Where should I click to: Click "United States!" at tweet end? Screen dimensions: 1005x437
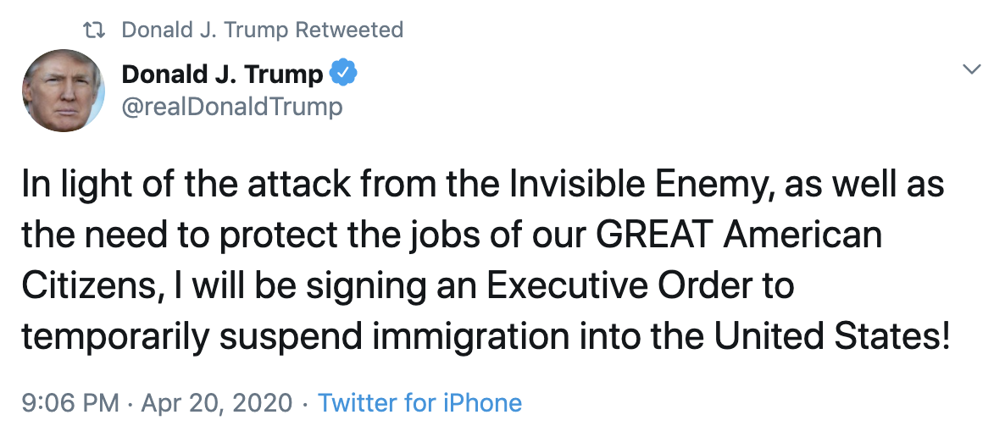[831, 336]
